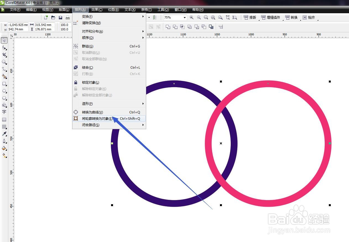349x242 pixels.
Task: Choose 结合(C) menu entry
Action: [x=109, y=68]
